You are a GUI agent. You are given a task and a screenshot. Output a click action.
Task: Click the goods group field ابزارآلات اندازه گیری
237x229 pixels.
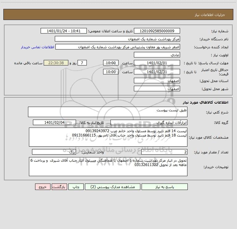coord(149,122)
